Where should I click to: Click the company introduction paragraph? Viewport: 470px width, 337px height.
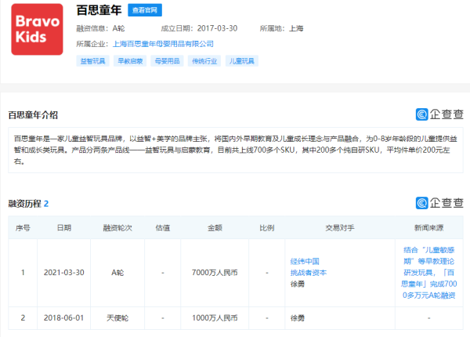236,150
